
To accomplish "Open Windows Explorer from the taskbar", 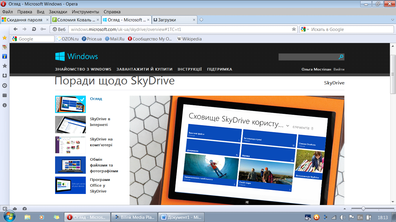I will [28, 217].
